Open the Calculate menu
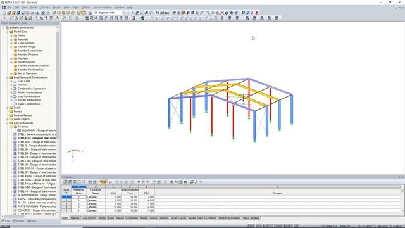 [44, 8]
